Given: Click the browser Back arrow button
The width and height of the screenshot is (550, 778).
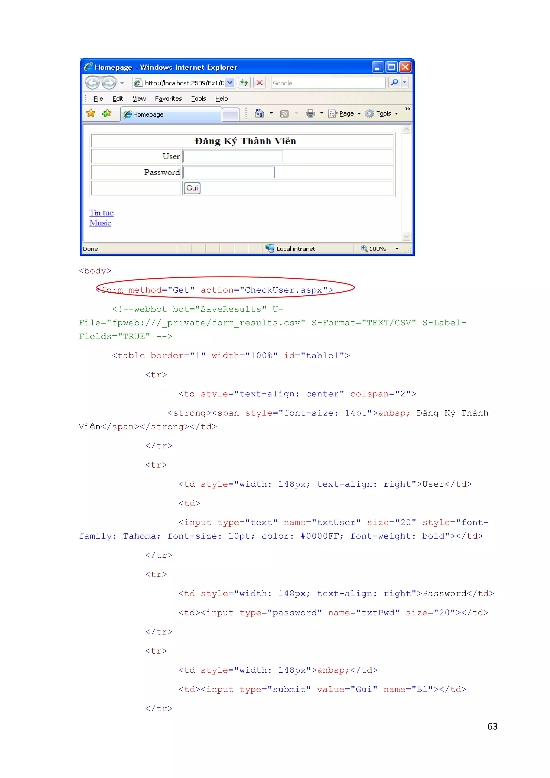Looking at the screenshot, I should click(92, 83).
